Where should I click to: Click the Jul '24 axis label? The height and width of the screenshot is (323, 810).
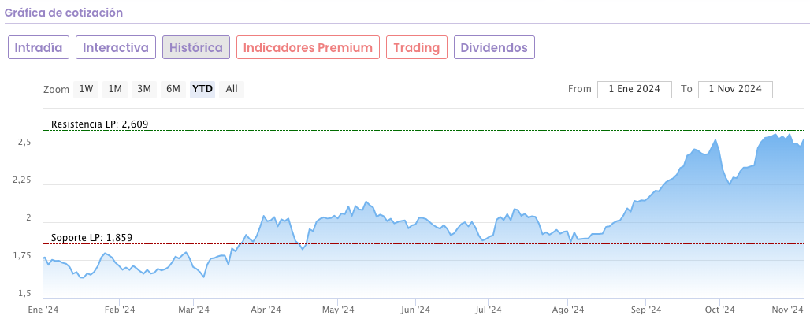point(489,310)
